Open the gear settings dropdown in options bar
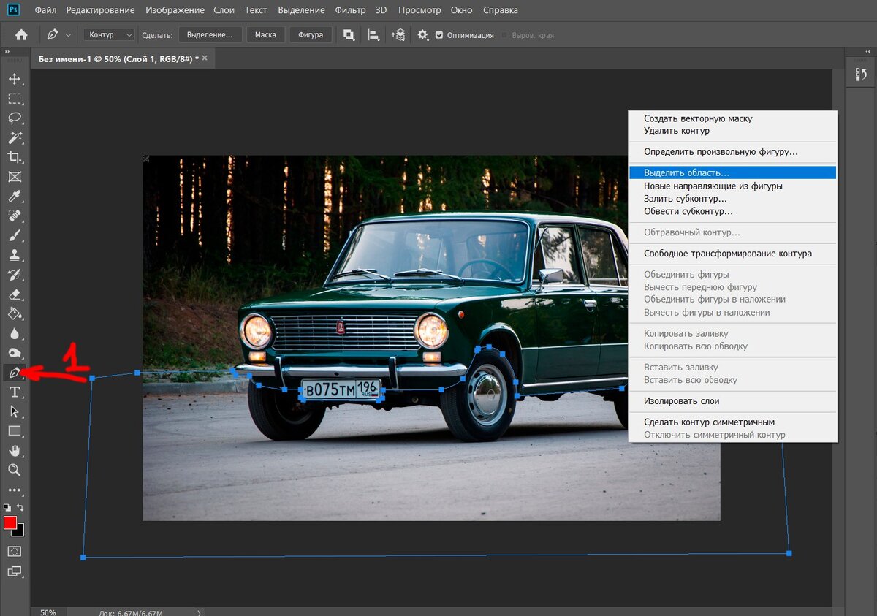The height and width of the screenshot is (616, 877). point(422,35)
